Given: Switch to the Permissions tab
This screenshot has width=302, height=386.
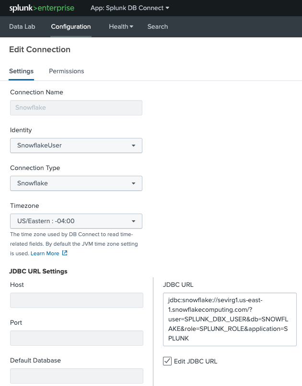Looking at the screenshot, I should [x=66, y=71].
